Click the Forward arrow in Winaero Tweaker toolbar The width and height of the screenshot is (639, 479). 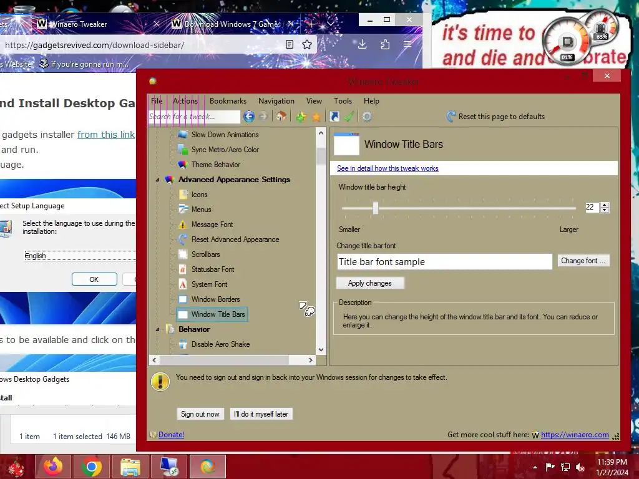click(x=263, y=117)
